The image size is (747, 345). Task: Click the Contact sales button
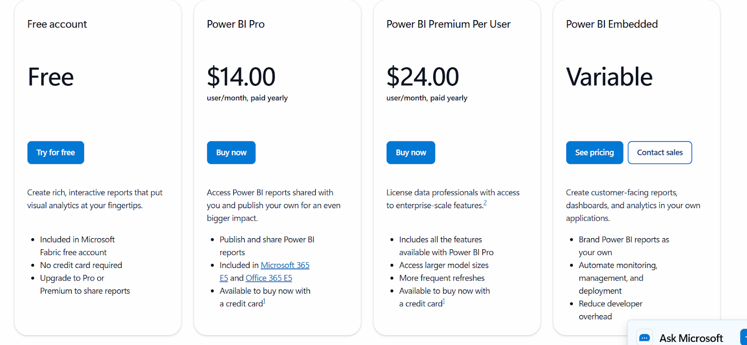tap(660, 153)
